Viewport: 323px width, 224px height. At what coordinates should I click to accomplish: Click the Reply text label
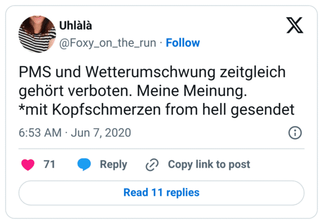[x=114, y=165]
